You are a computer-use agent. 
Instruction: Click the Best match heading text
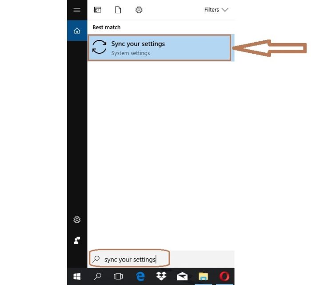[x=107, y=28]
